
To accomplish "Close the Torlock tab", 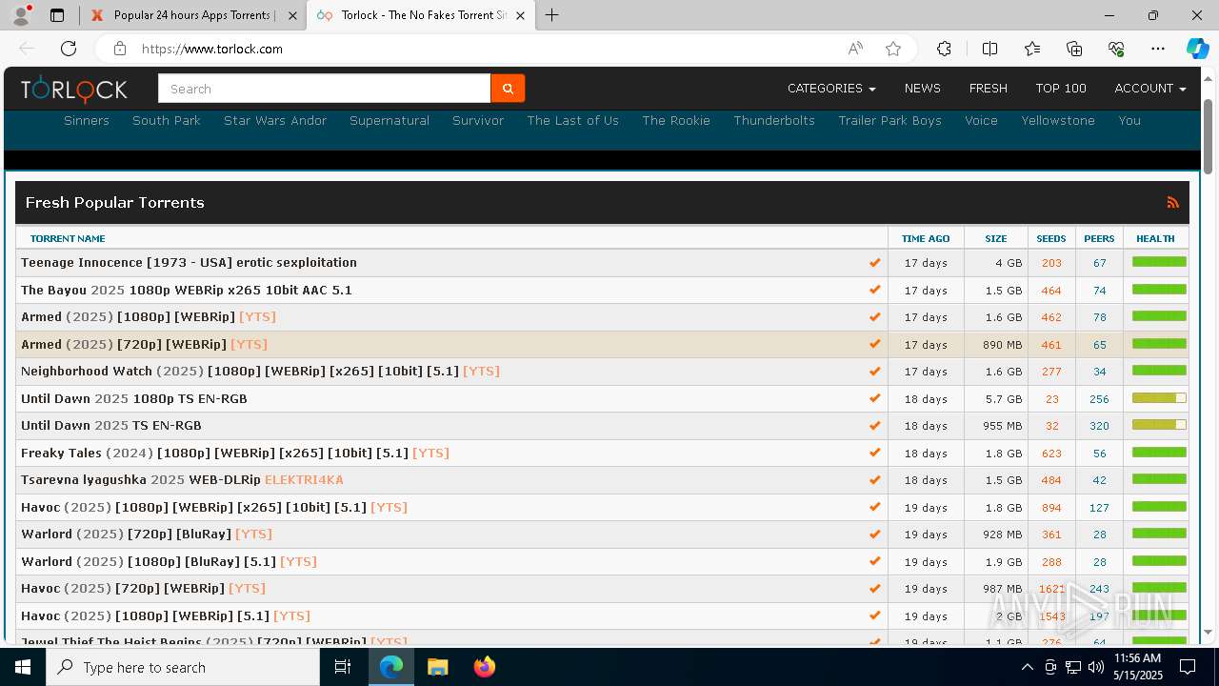I will [x=520, y=15].
